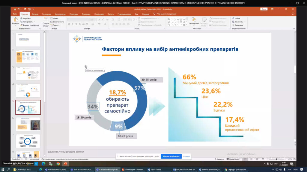Viewport: 307px width, 172px height.
Task: Switch to the Вставка ribbon tab
Action: (x=35, y=14)
